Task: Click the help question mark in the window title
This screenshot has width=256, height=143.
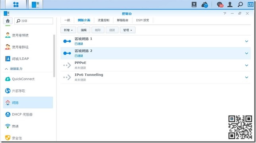Action: click(x=225, y=14)
